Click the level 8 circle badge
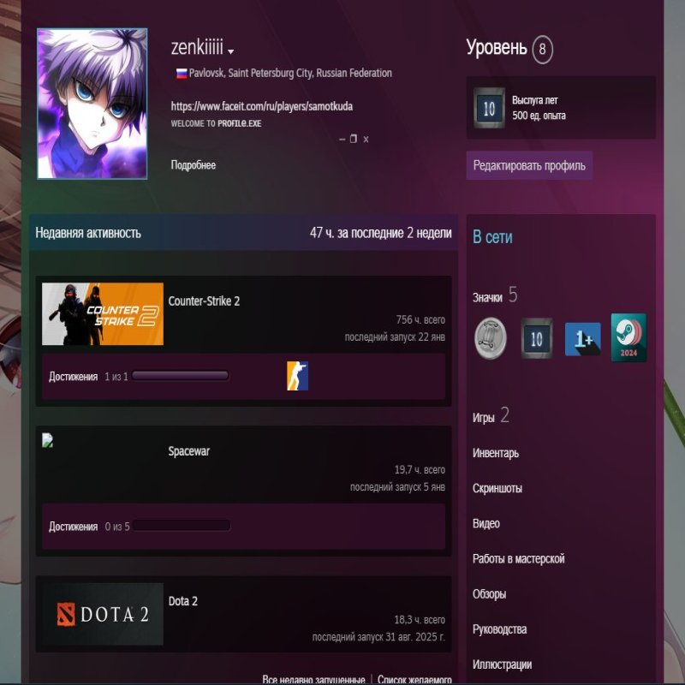This screenshot has width=685, height=685. point(542,50)
